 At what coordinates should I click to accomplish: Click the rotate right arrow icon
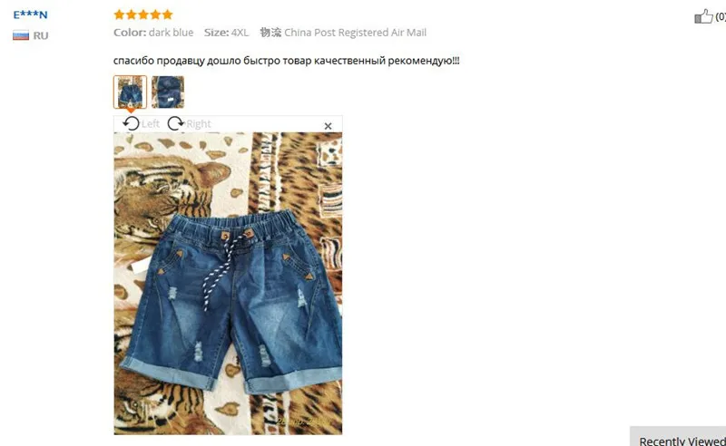coord(175,123)
